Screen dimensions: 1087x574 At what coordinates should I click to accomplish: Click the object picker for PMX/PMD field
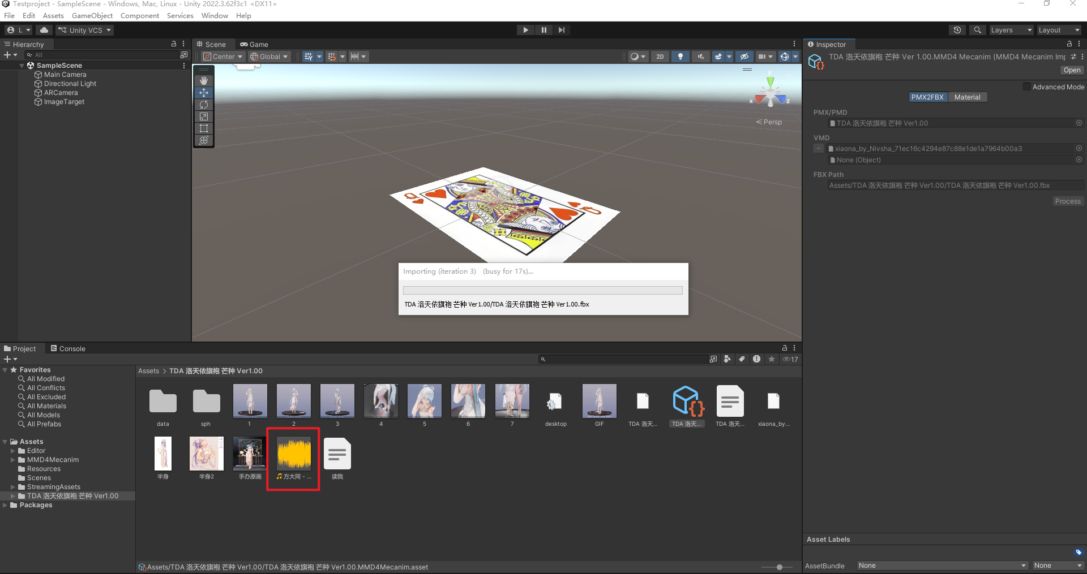(x=1079, y=123)
